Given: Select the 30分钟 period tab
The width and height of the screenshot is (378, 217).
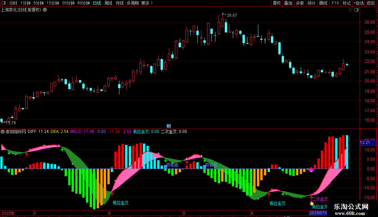Looking at the screenshot, I should (68, 3).
